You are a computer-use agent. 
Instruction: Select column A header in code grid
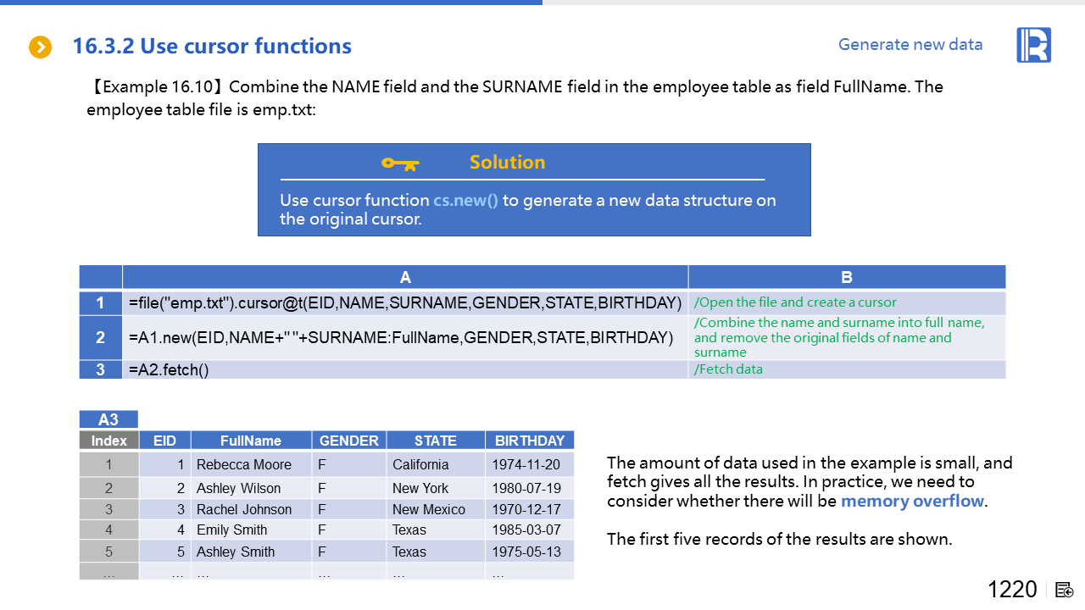pyautogui.click(x=405, y=277)
